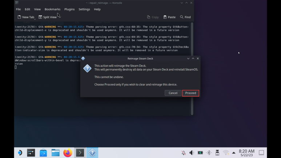Expand hidden system tray icons arrow
The width and height of the screenshot is (281, 158).
[x=234, y=153]
